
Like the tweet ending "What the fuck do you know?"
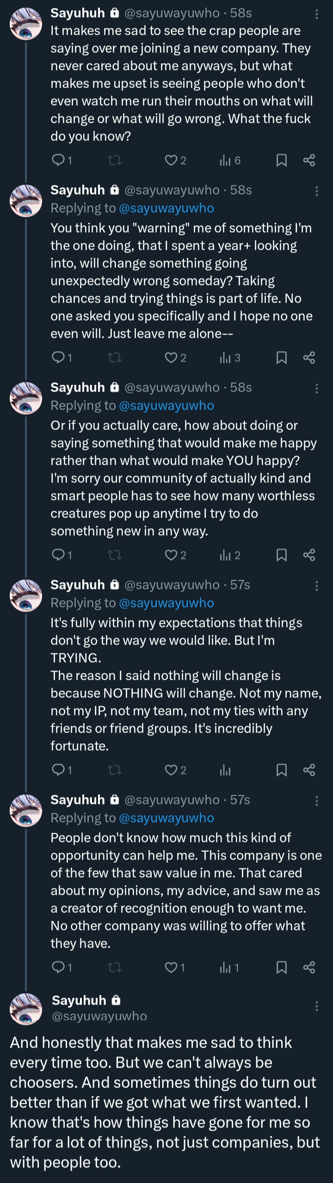click(x=171, y=160)
